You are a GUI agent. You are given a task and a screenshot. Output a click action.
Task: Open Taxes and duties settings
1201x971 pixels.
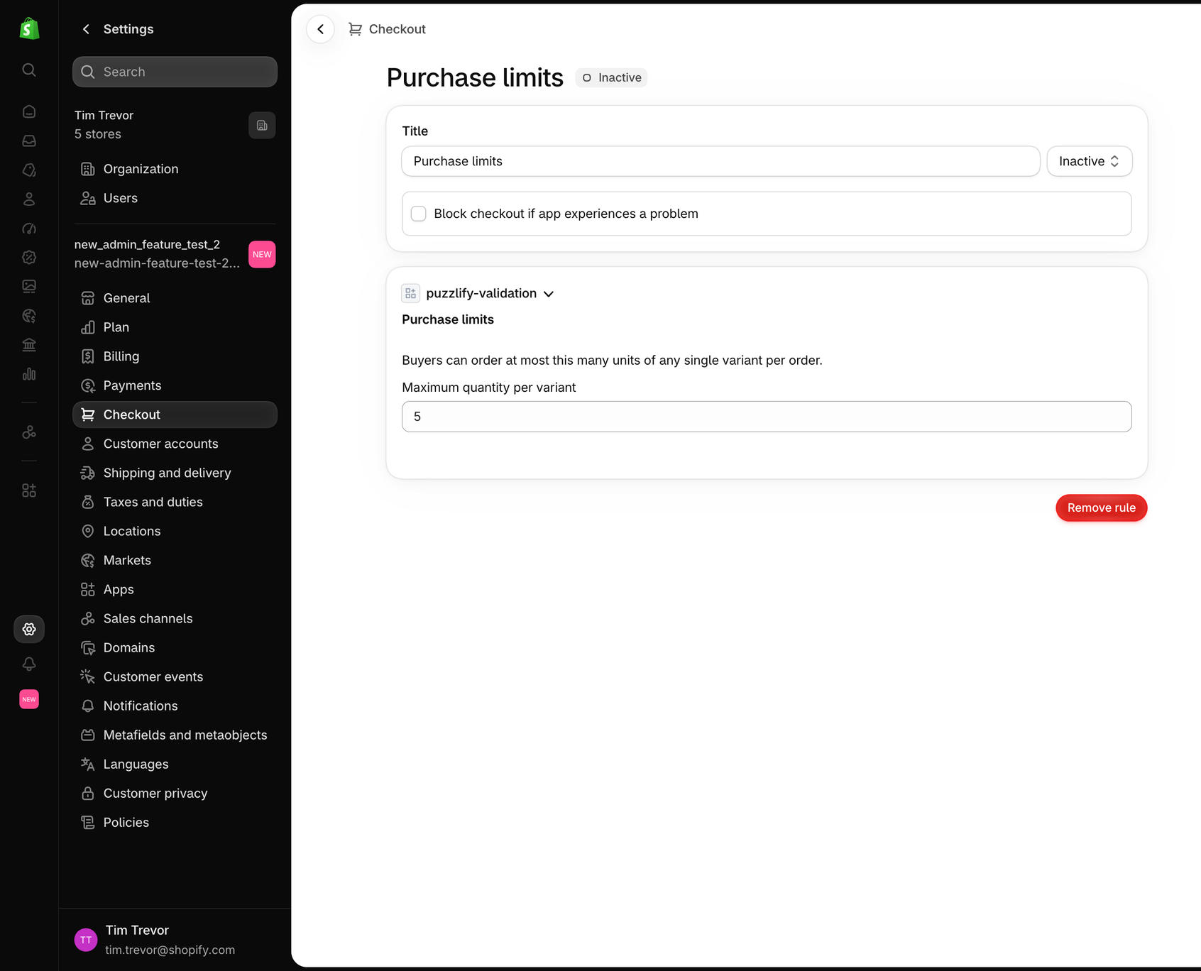[x=175, y=502]
